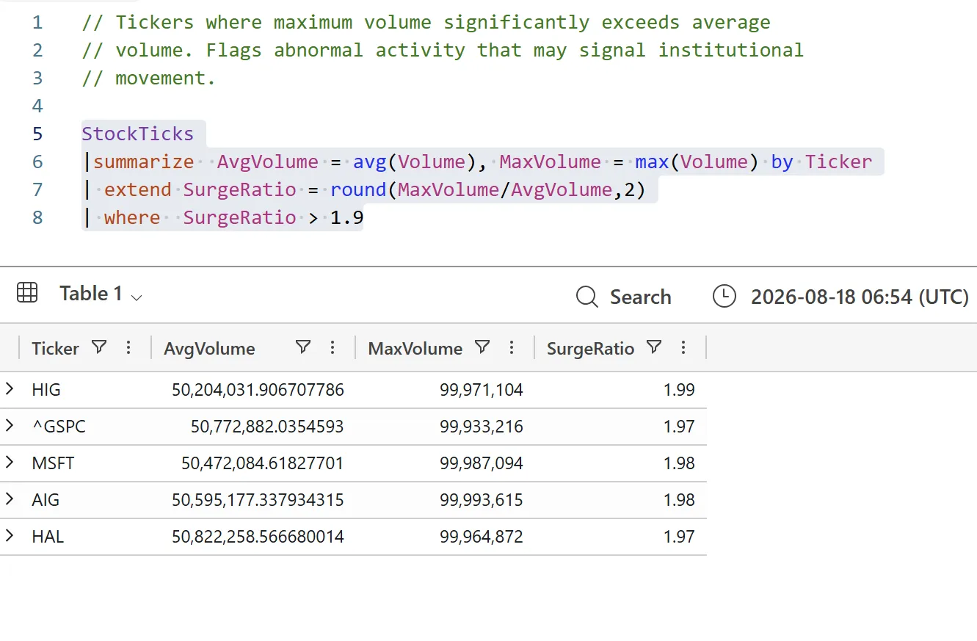Click the MaxVolume value 99,964,872
The width and height of the screenshot is (977, 641).
[482, 537]
